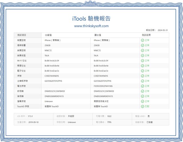Select the 藍牙位址 row label

[21, 71]
